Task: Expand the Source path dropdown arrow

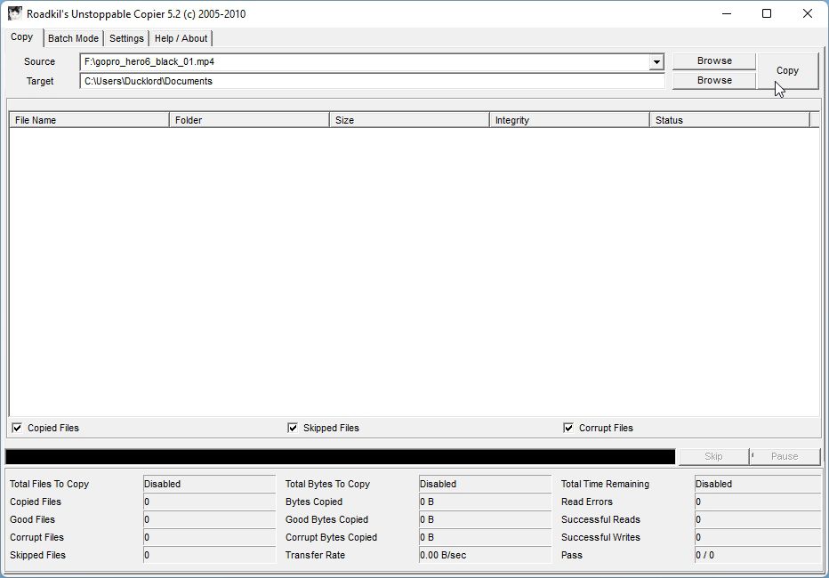Action: click(656, 62)
